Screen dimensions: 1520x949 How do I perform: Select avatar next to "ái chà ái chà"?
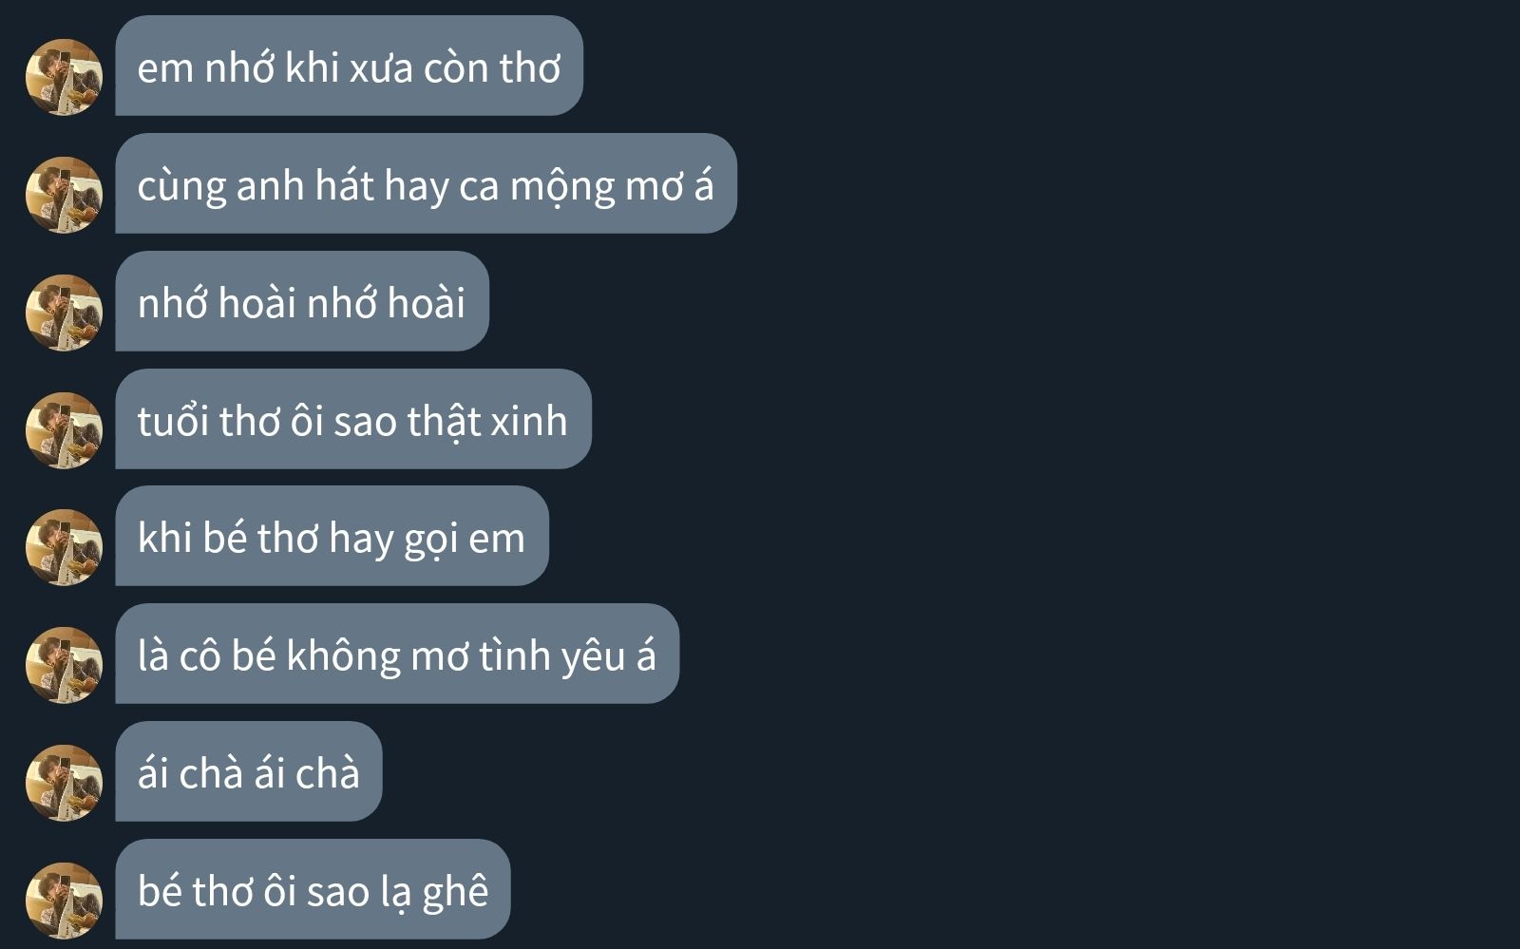point(64,783)
